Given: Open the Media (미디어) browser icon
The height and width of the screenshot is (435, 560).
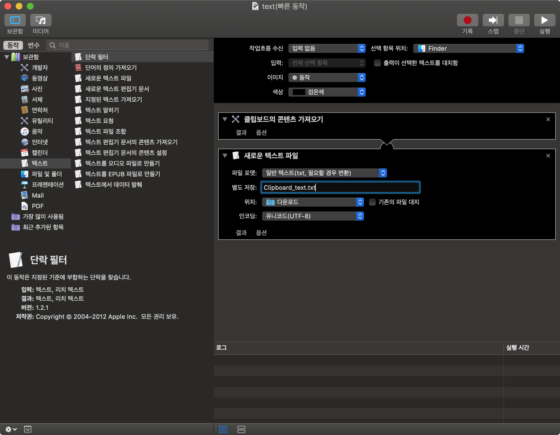Looking at the screenshot, I should [41, 20].
